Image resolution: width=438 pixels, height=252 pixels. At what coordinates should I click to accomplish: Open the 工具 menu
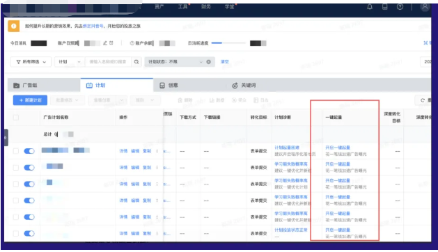182,7
